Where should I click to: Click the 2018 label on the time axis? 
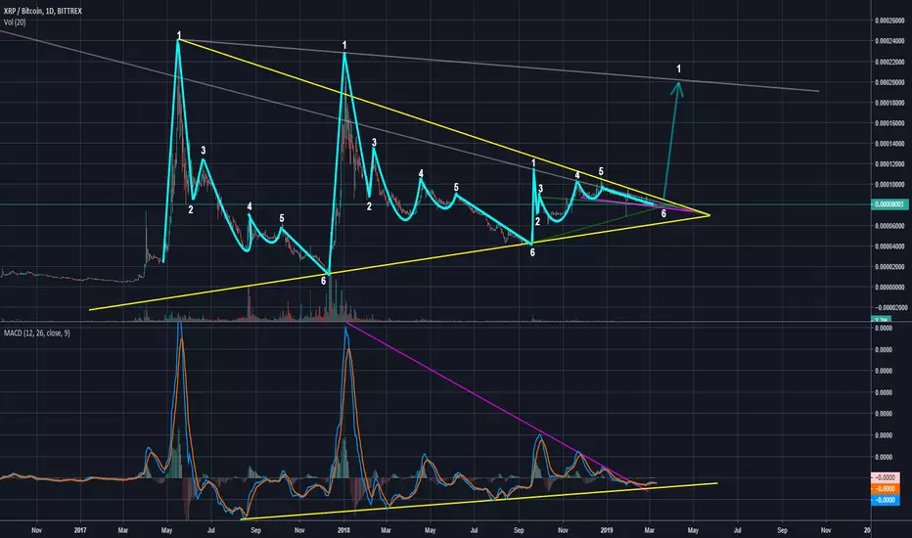343,530
